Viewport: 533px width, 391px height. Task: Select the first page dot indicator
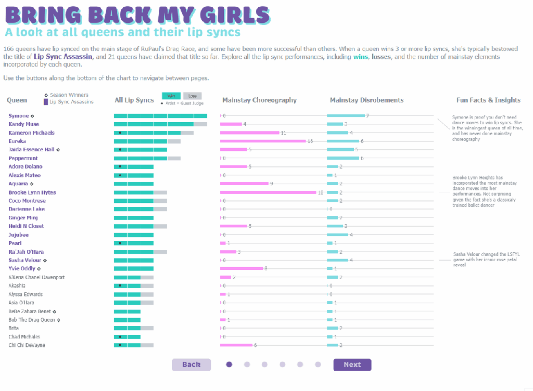click(229, 364)
